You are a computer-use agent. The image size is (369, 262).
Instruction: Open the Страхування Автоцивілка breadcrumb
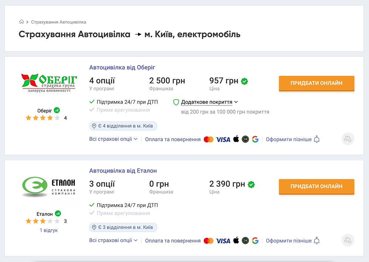pyautogui.click(x=58, y=22)
